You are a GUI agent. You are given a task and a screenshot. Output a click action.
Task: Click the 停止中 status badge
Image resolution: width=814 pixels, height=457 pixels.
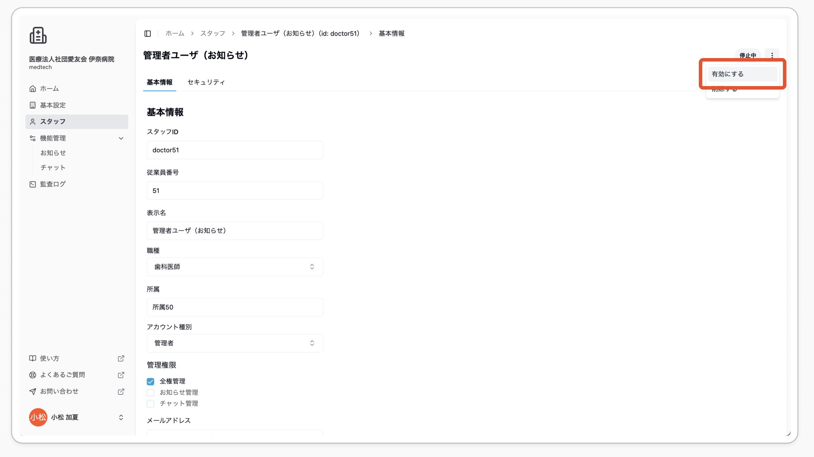[748, 55]
